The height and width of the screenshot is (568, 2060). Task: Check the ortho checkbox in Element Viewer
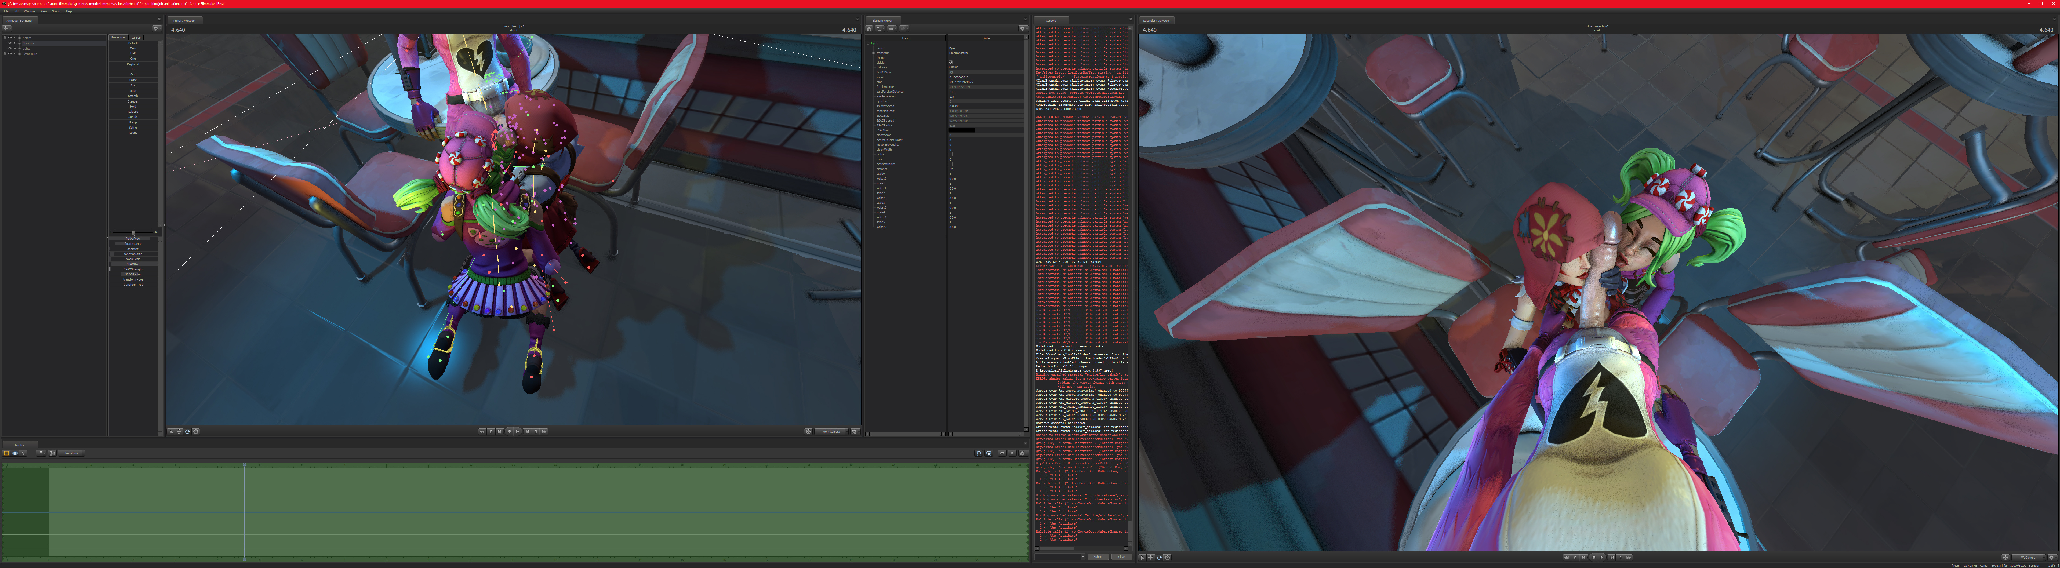point(951,154)
